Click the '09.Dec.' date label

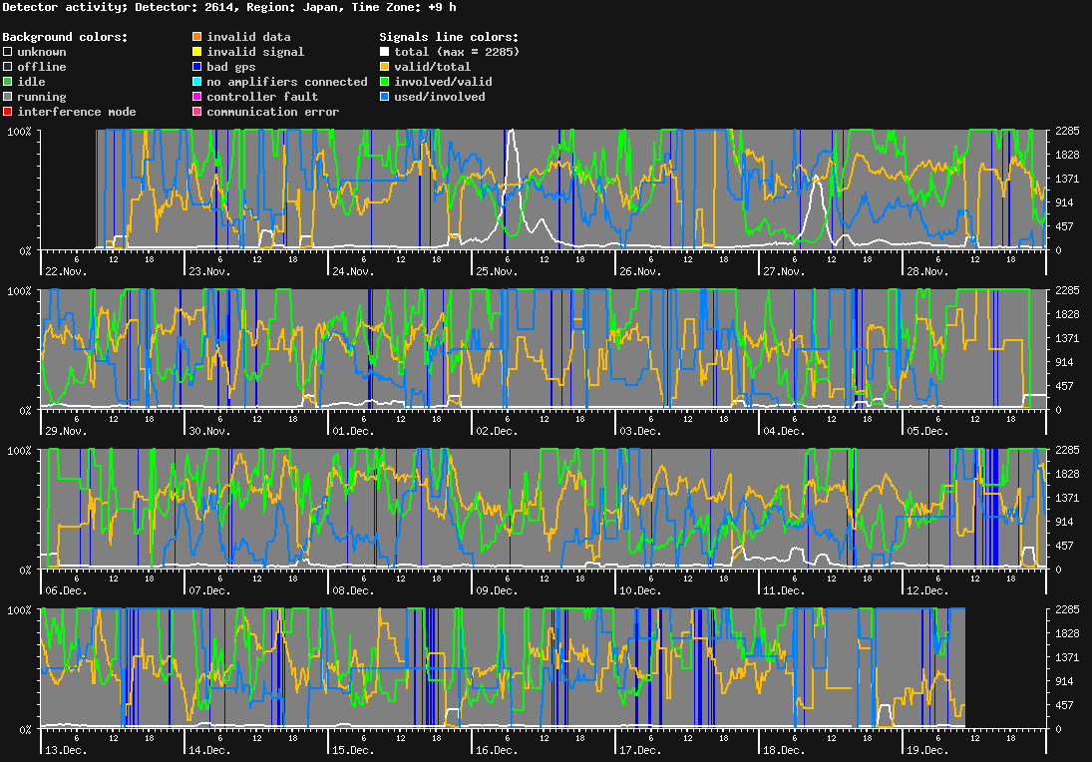(497, 590)
